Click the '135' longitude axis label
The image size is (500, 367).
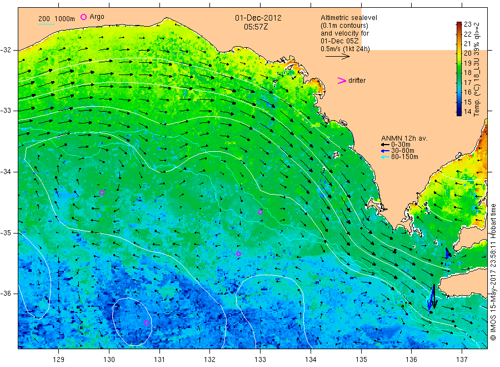point(361,360)
